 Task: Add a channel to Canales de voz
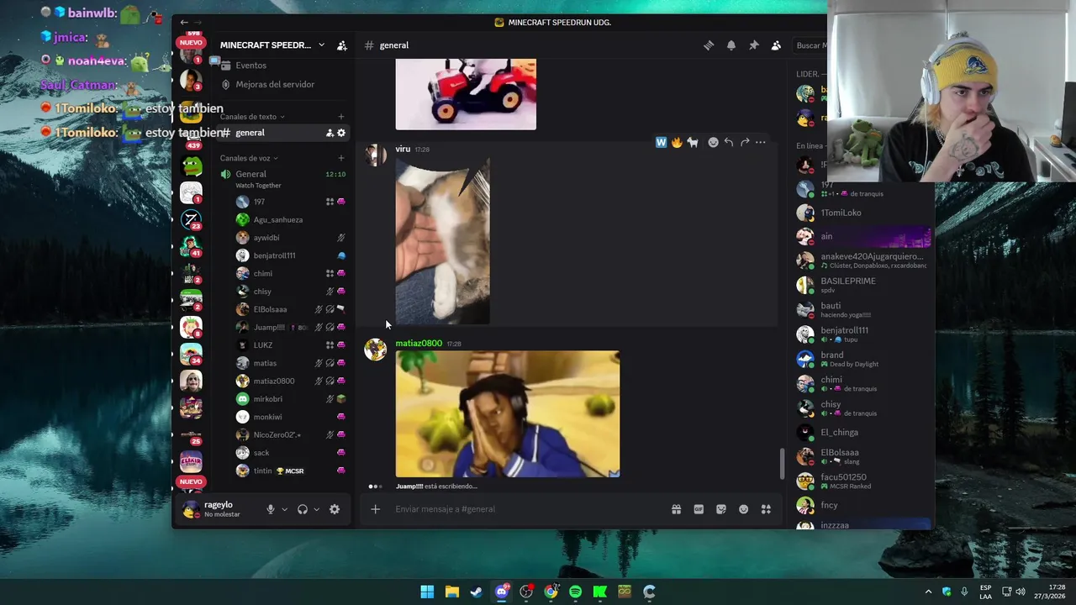340,158
